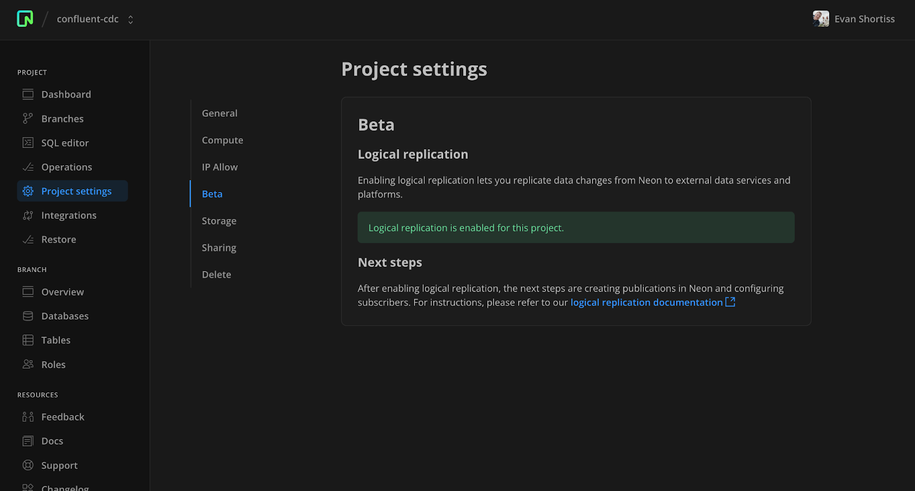Open Restore page

[x=58, y=239]
